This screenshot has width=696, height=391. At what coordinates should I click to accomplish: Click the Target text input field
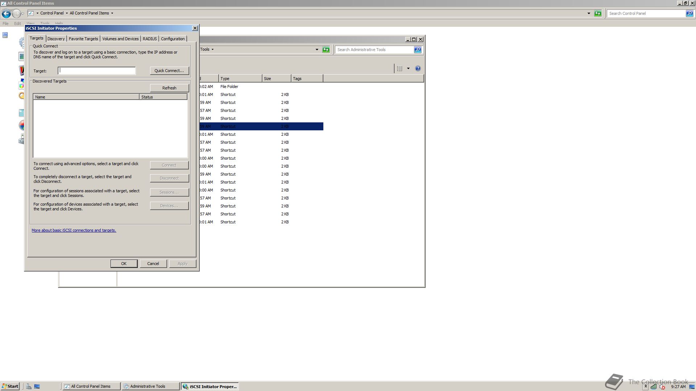(x=97, y=71)
